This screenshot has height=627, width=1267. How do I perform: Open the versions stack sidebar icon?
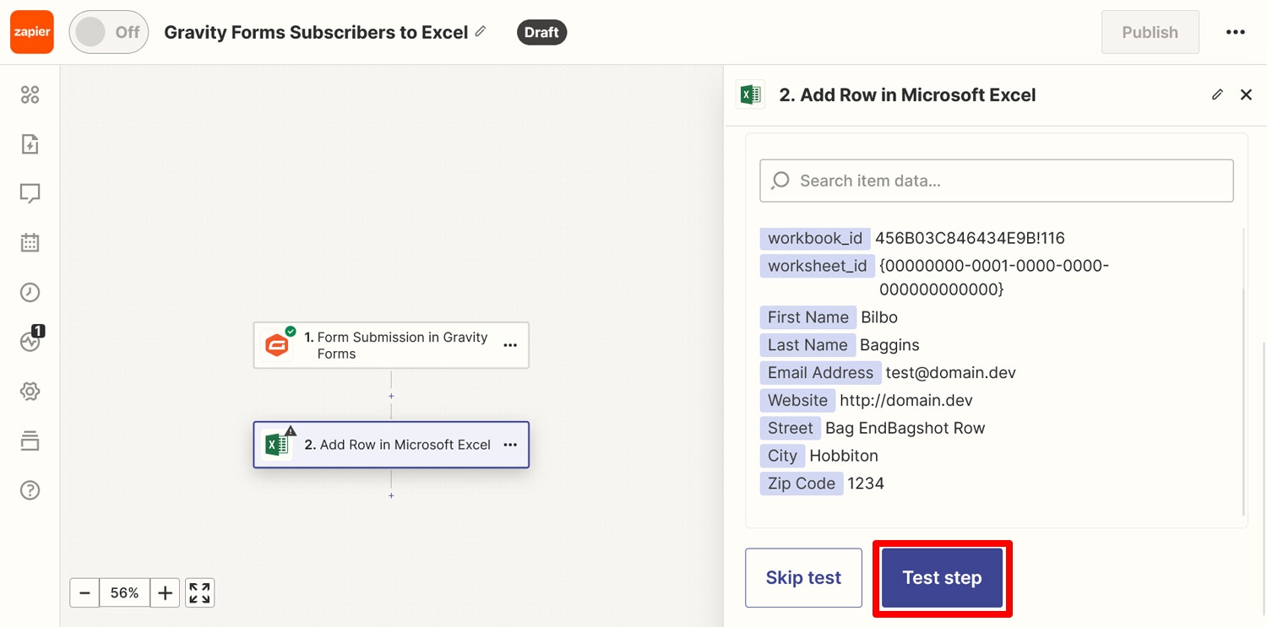[30, 441]
